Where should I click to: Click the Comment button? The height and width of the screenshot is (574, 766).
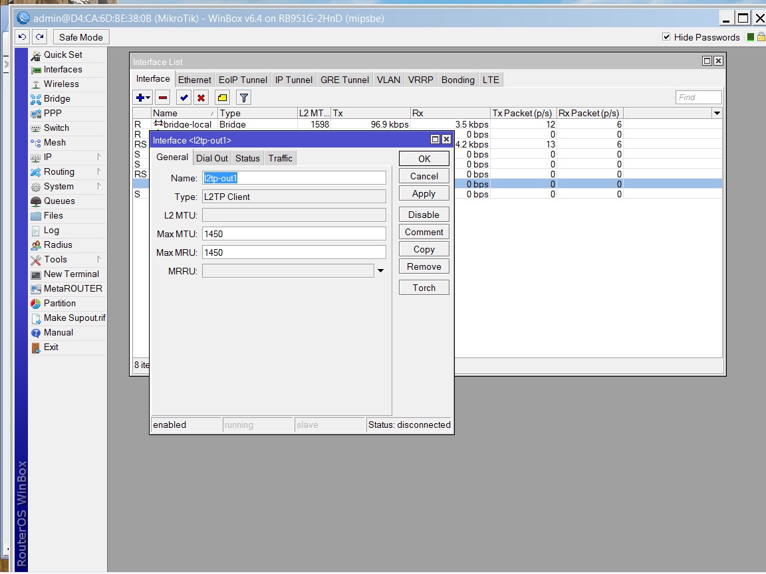tap(424, 233)
